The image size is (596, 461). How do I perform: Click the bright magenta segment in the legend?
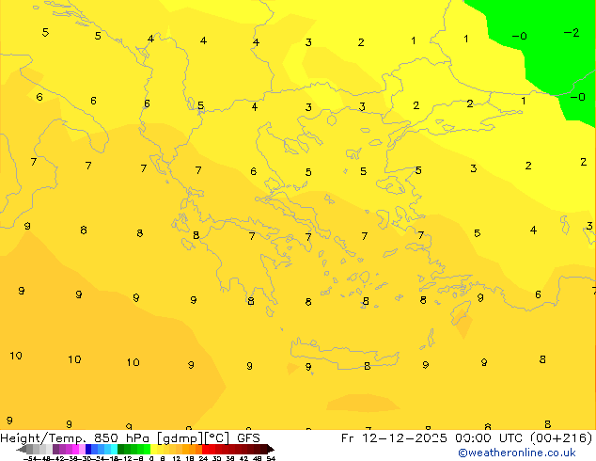75,449
